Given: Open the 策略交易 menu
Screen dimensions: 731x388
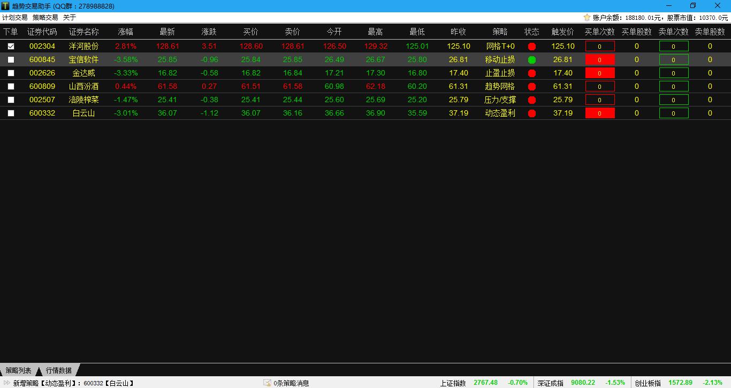Looking at the screenshot, I should coord(45,18).
